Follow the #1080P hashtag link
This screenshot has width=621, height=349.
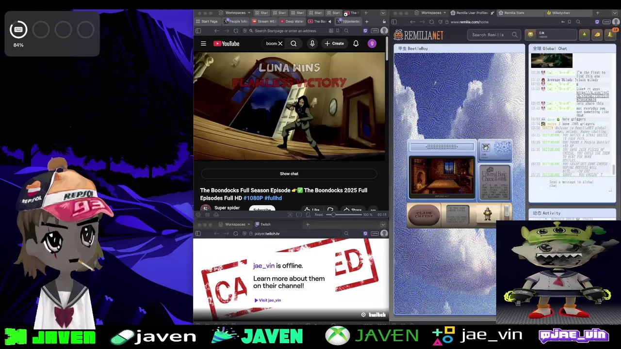[253, 198]
